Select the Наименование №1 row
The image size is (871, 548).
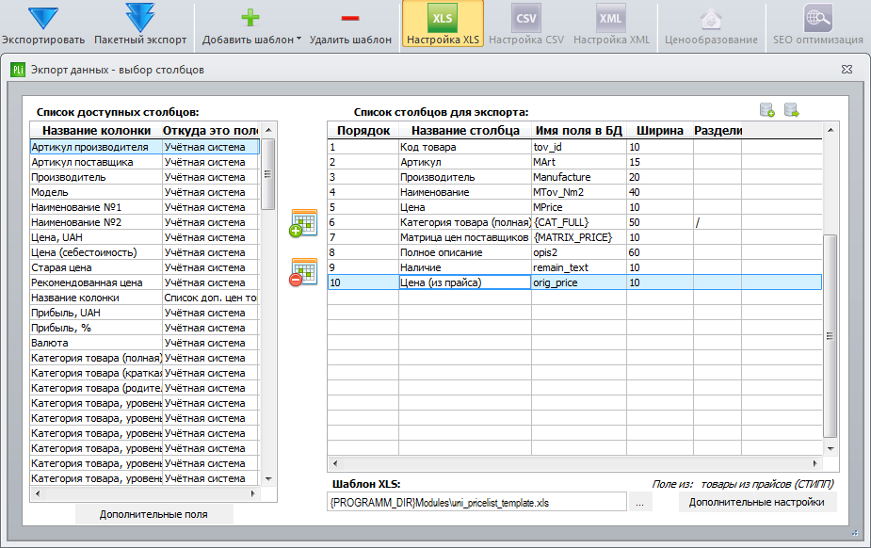(x=144, y=207)
